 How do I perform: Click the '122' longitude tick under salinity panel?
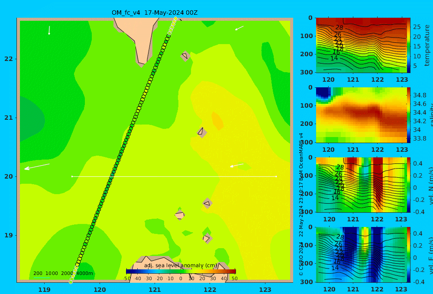pos(378,150)
